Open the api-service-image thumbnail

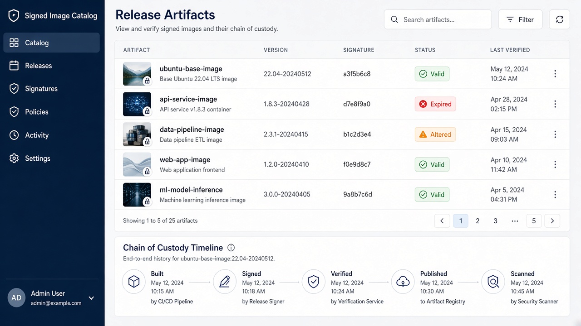click(137, 104)
